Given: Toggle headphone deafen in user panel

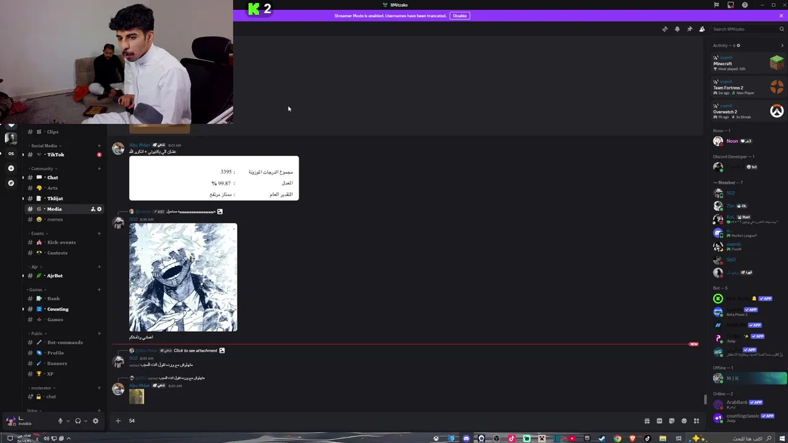Looking at the screenshot, I should pos(78,421).
